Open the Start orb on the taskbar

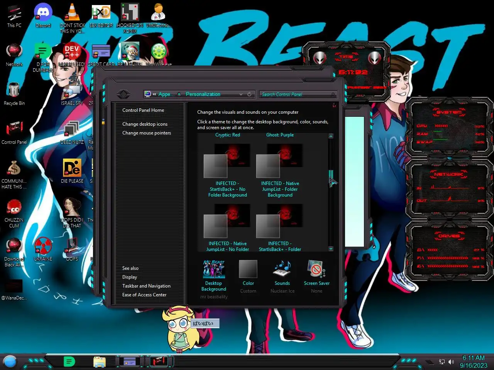click(x=10, y=362)
